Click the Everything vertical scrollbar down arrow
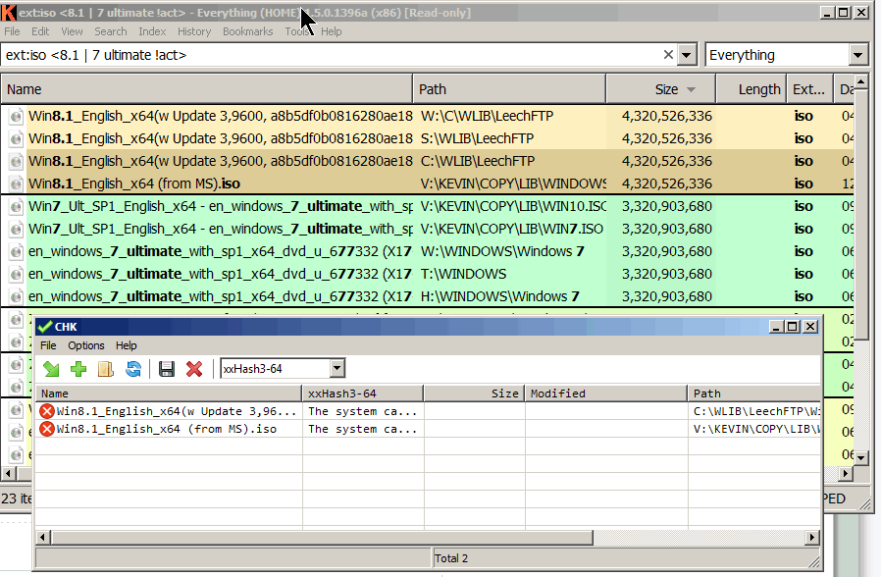Screen dimensions: 881x577 click(x=860, y=458)
